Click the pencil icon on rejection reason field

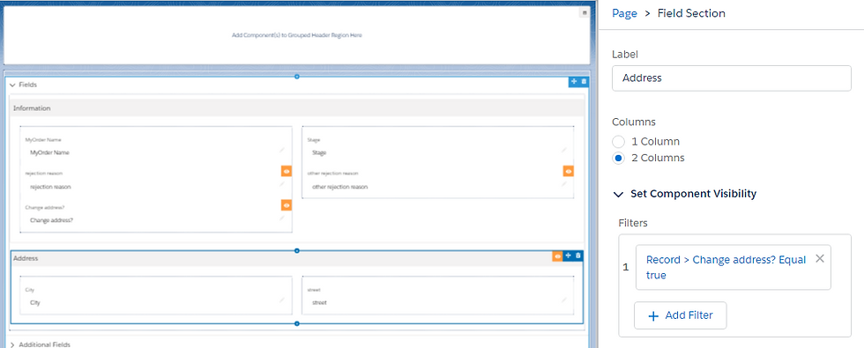click(x=281, y=184)
